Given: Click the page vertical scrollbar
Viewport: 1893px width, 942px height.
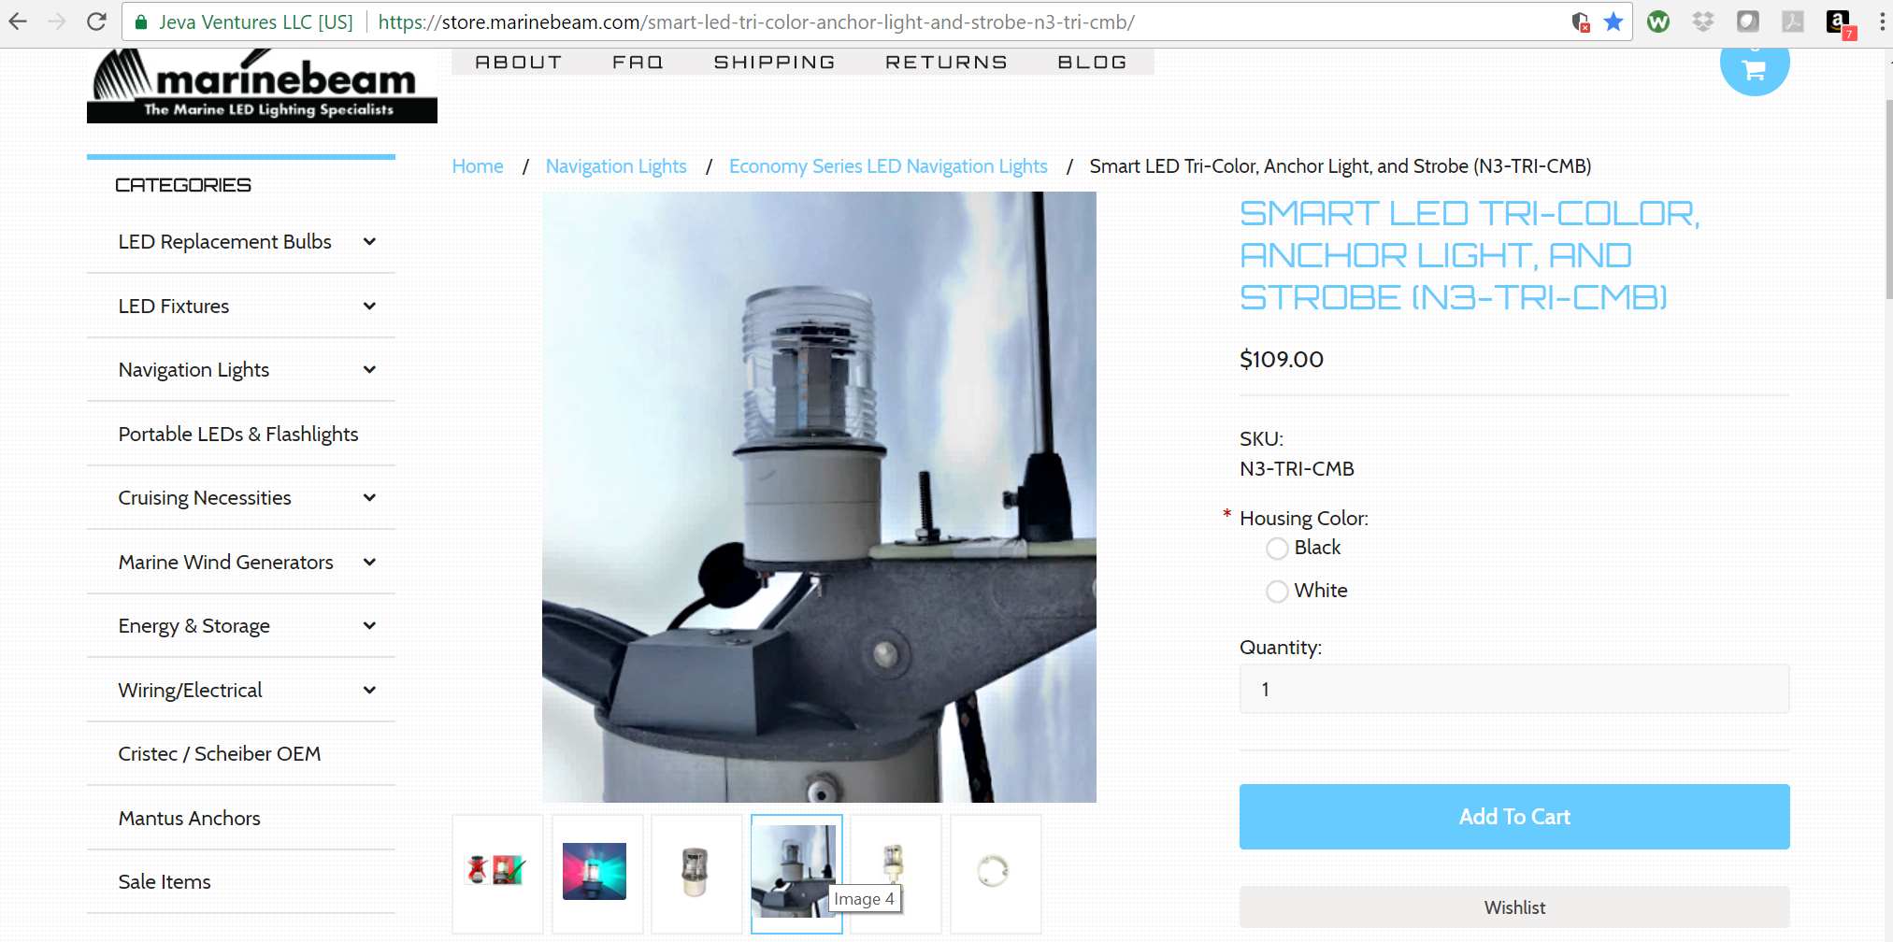Looking at the screenshot, I should pos(1887,200).
